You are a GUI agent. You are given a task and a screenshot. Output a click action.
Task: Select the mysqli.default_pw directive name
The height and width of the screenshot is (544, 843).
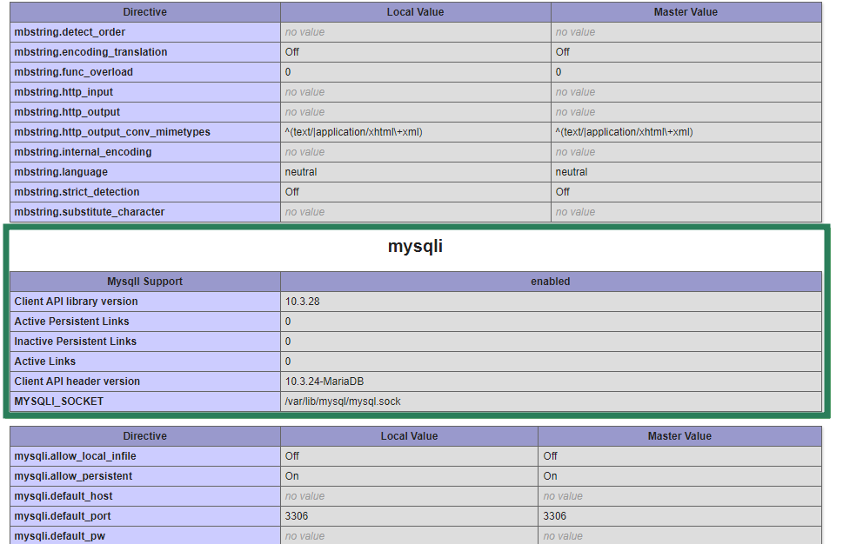click(60, 536)
